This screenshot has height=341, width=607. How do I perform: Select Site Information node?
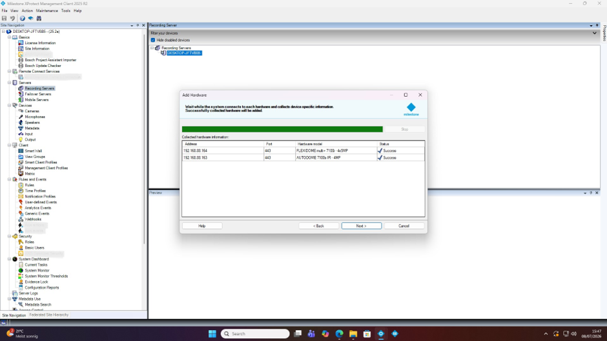tap(37, 49)
